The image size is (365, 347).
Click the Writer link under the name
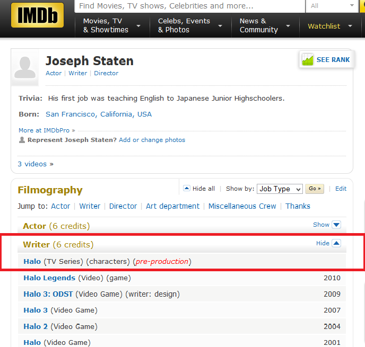click(78, 73)
